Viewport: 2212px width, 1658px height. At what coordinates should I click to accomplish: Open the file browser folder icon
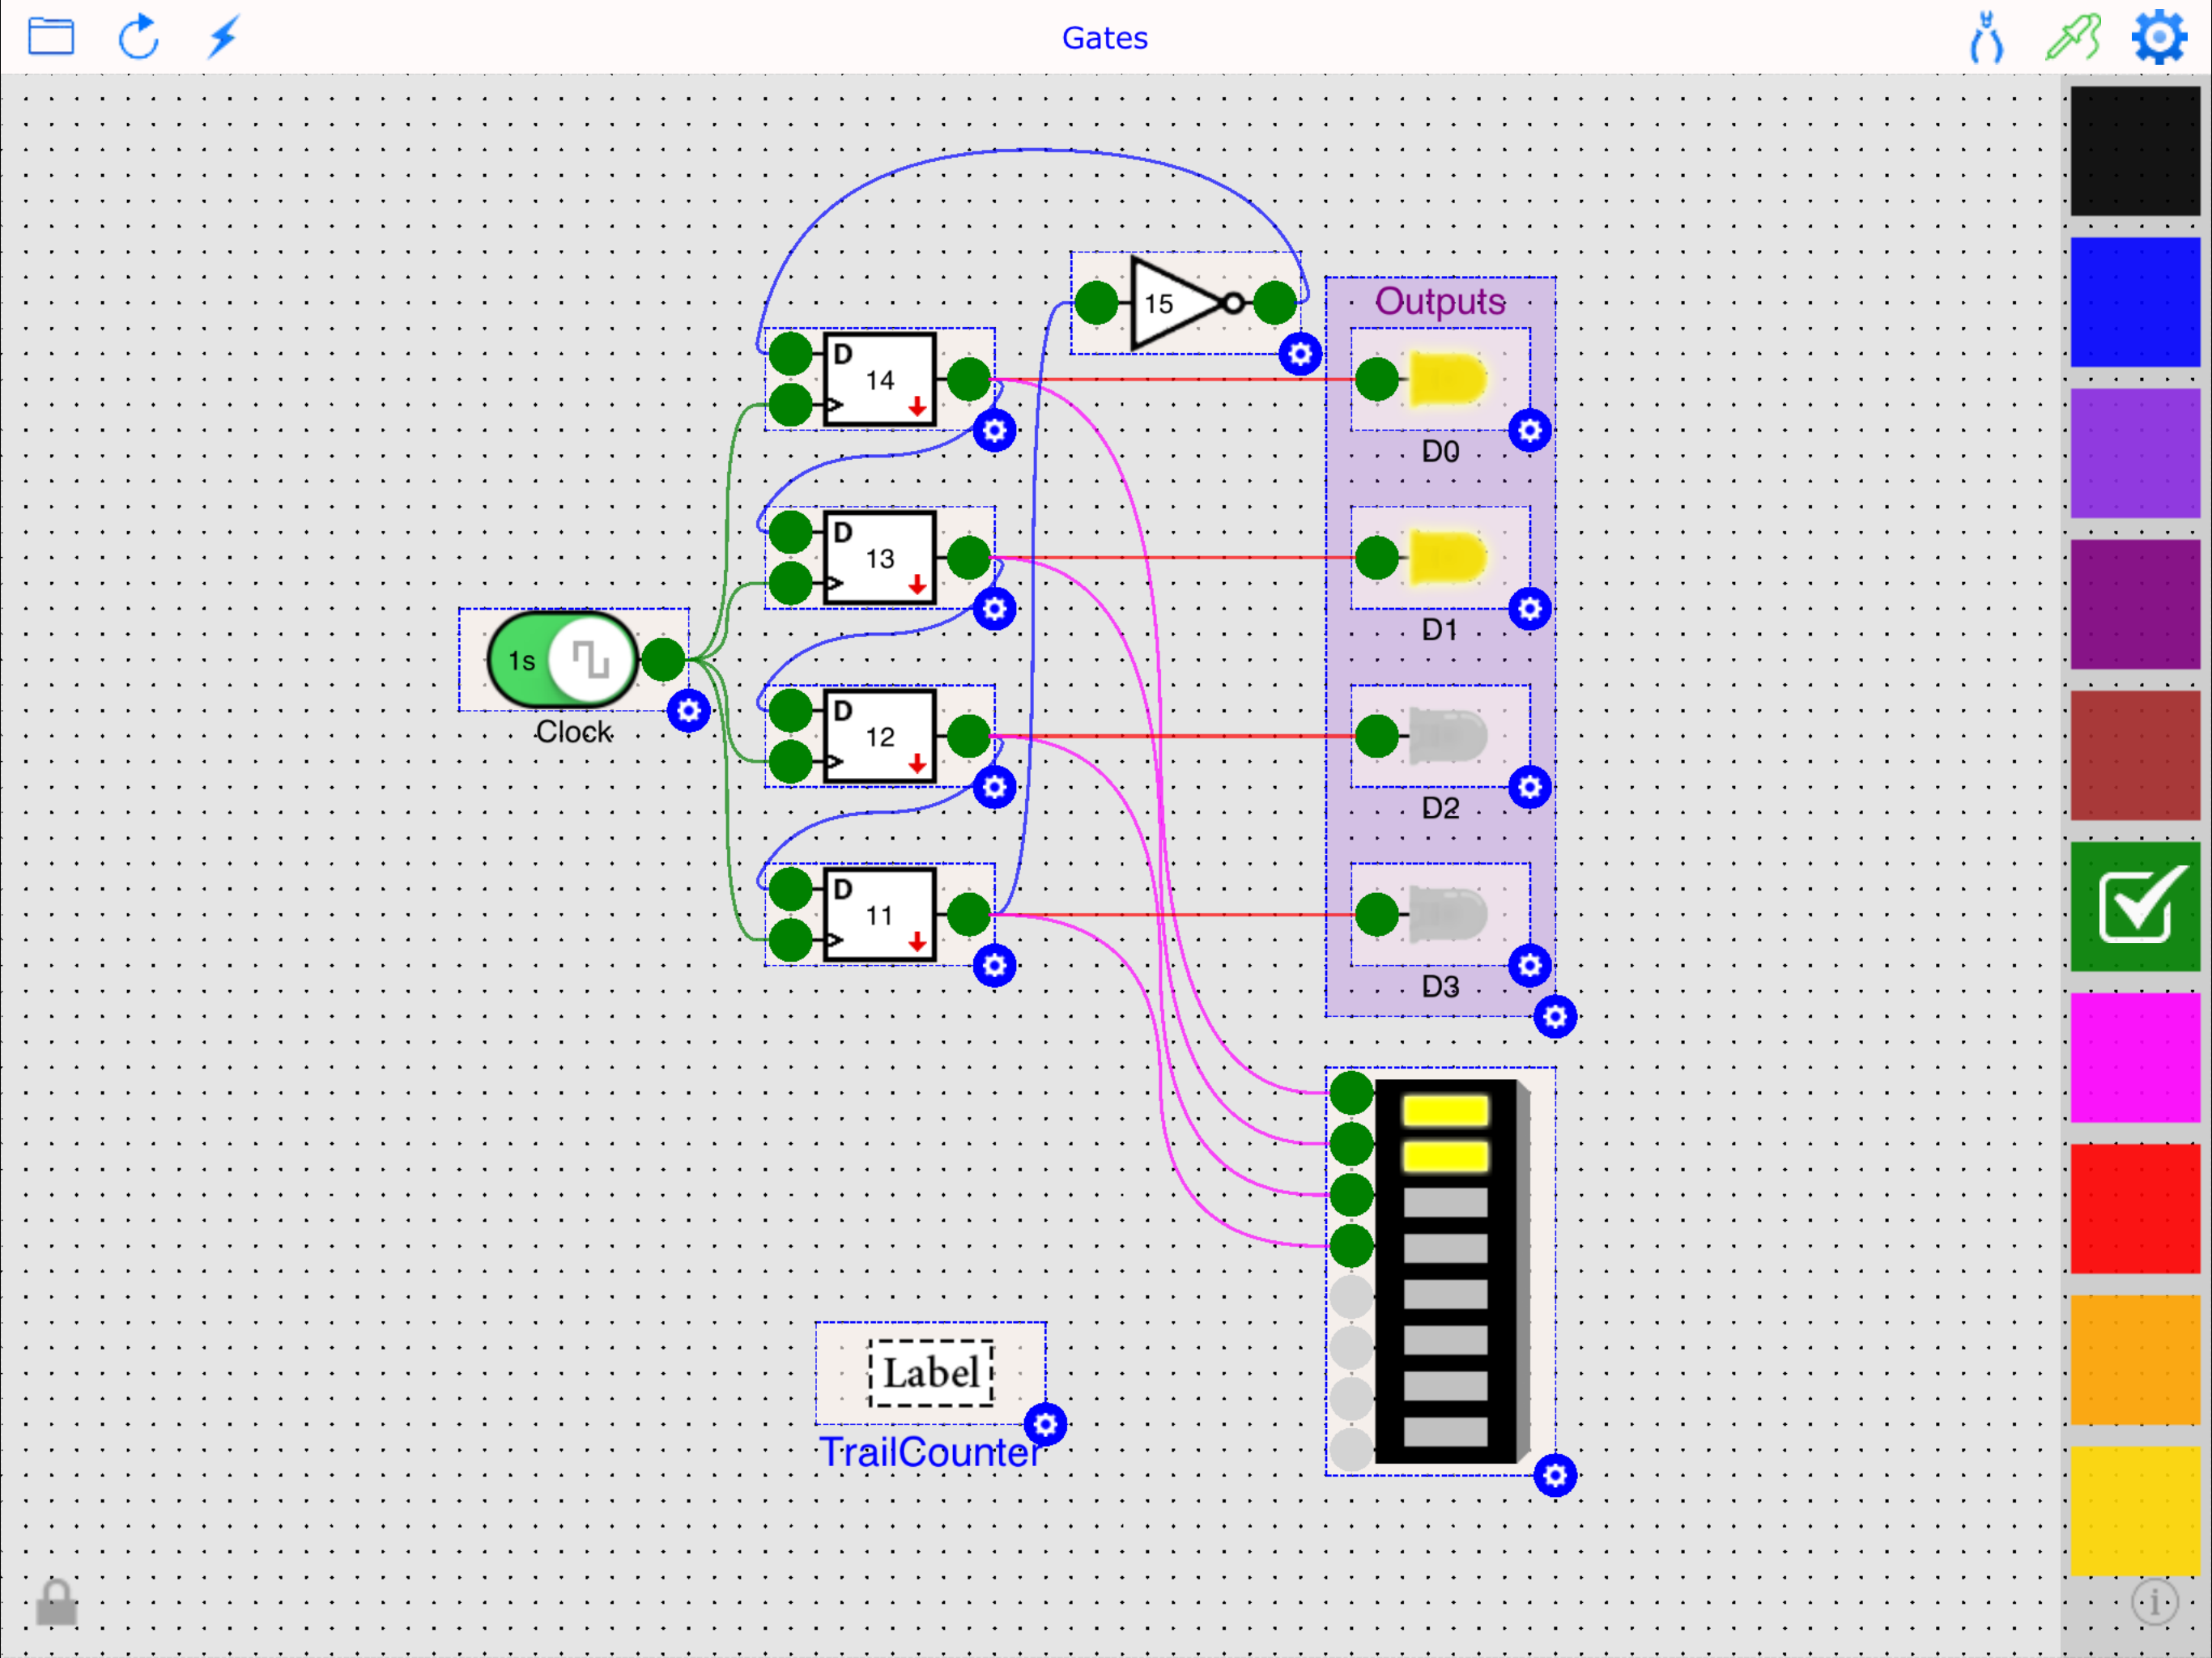52,37
